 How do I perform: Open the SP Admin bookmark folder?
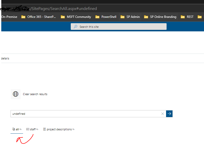130,17
